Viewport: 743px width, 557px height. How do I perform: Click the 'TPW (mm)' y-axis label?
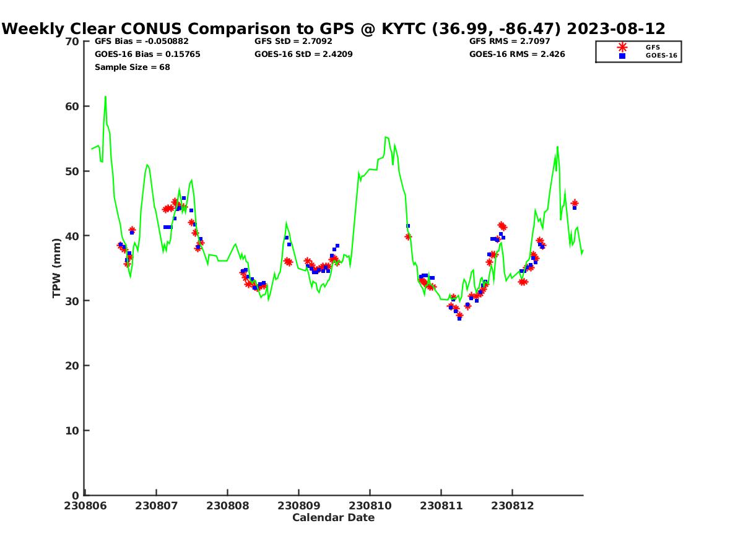click(57, 268)
